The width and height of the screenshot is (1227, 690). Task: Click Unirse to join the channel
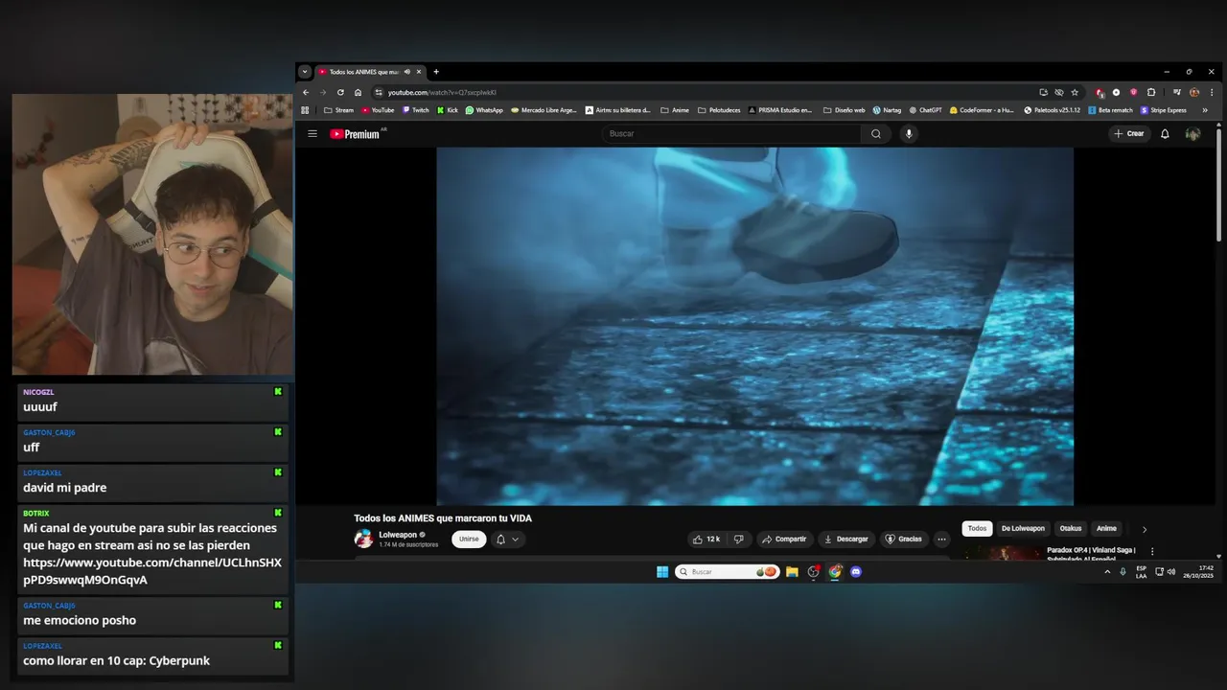tap(469, 540)
